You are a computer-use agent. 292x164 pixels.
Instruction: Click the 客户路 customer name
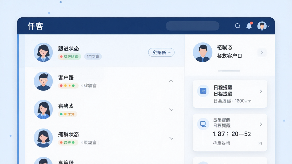tap(66, 78)
